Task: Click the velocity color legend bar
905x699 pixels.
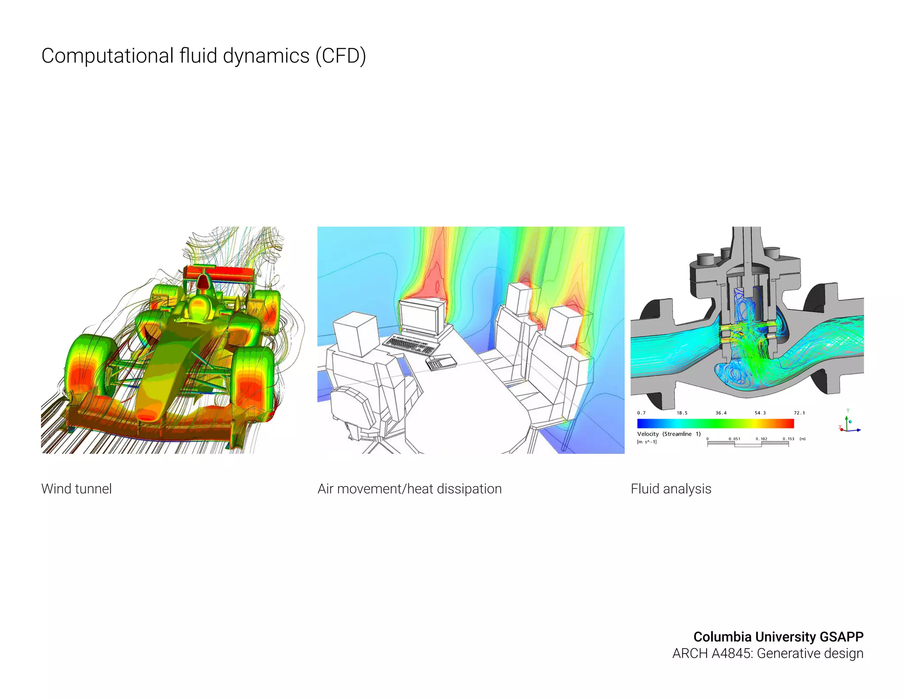Action: tap(715, 423)
